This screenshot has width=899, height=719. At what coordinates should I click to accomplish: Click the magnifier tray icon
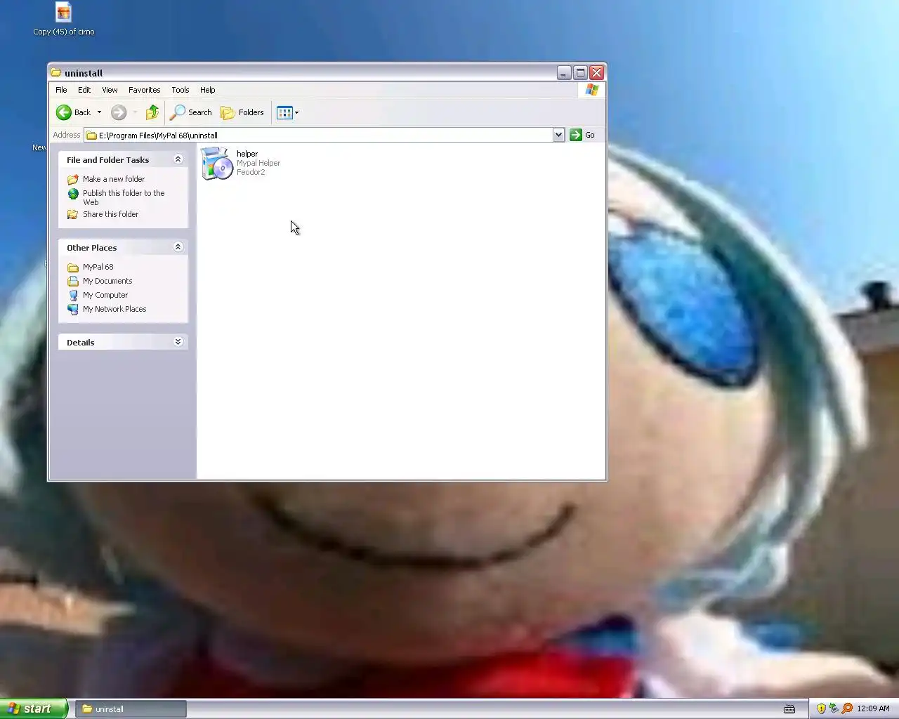point(847,708)
